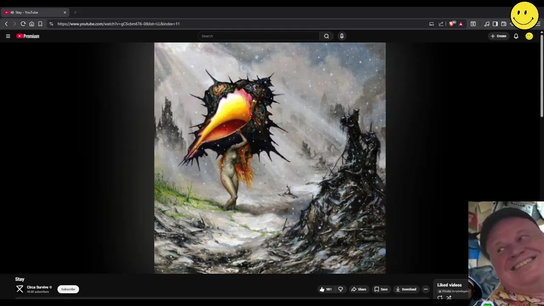Subscribe to Circa Survive

pos(68,289)
